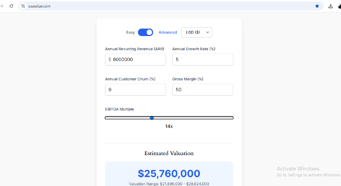Click the EBITDA Multiple label
341x186 pixels.
(x=119, y=109)
